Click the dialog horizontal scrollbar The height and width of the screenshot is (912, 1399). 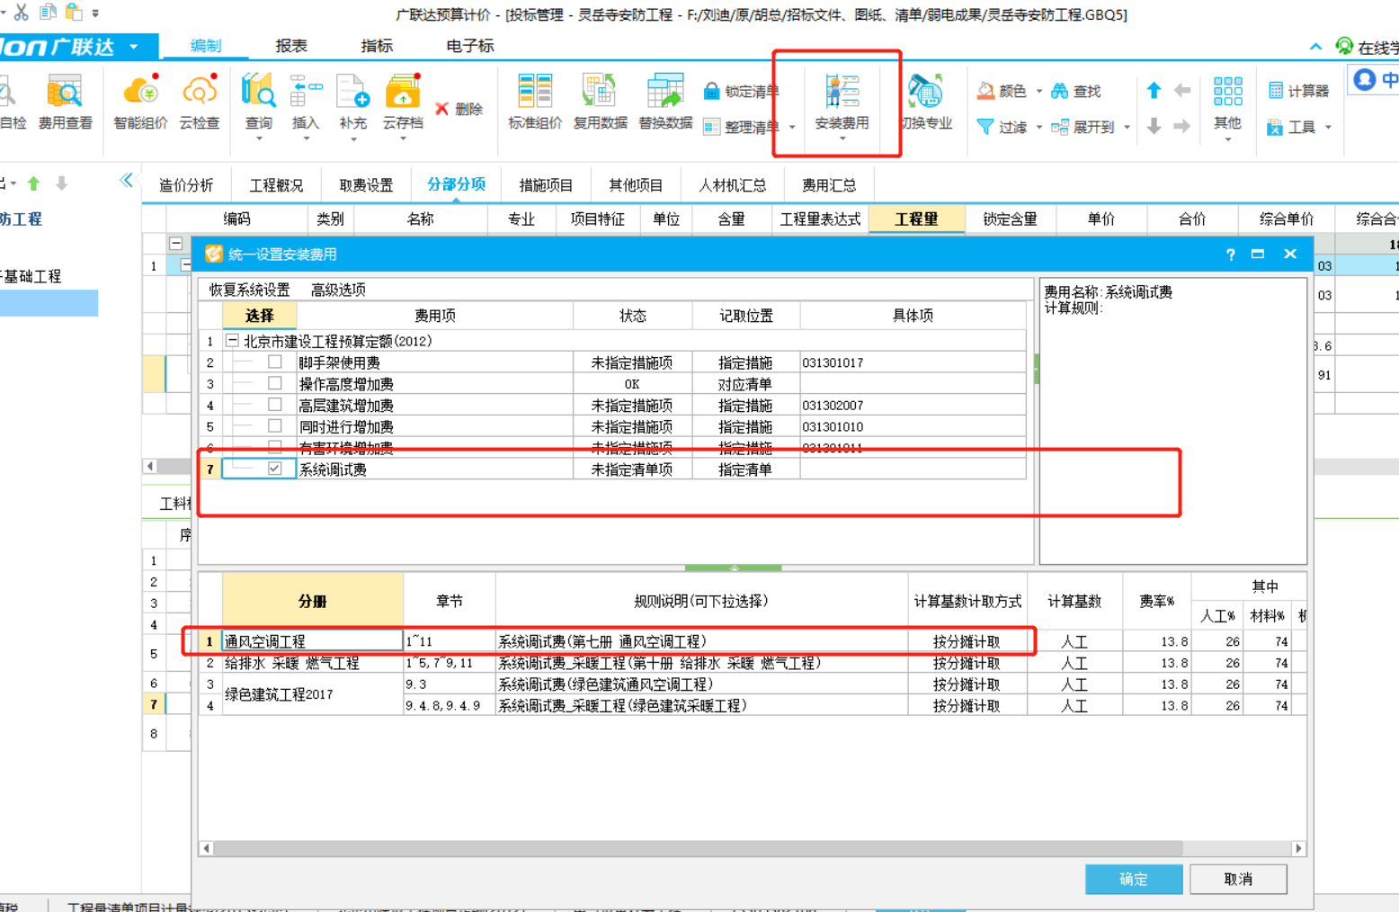point(698,848)
